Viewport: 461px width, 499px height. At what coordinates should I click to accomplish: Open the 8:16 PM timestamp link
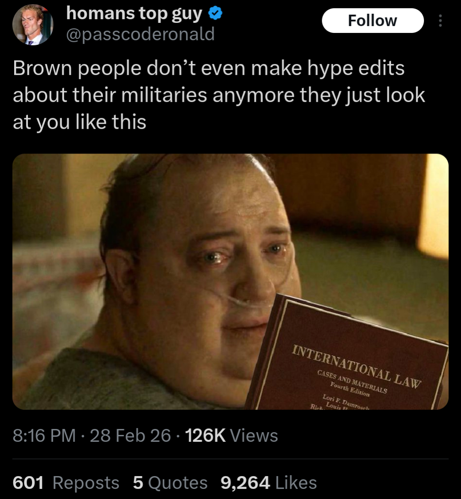click(44, 435)
